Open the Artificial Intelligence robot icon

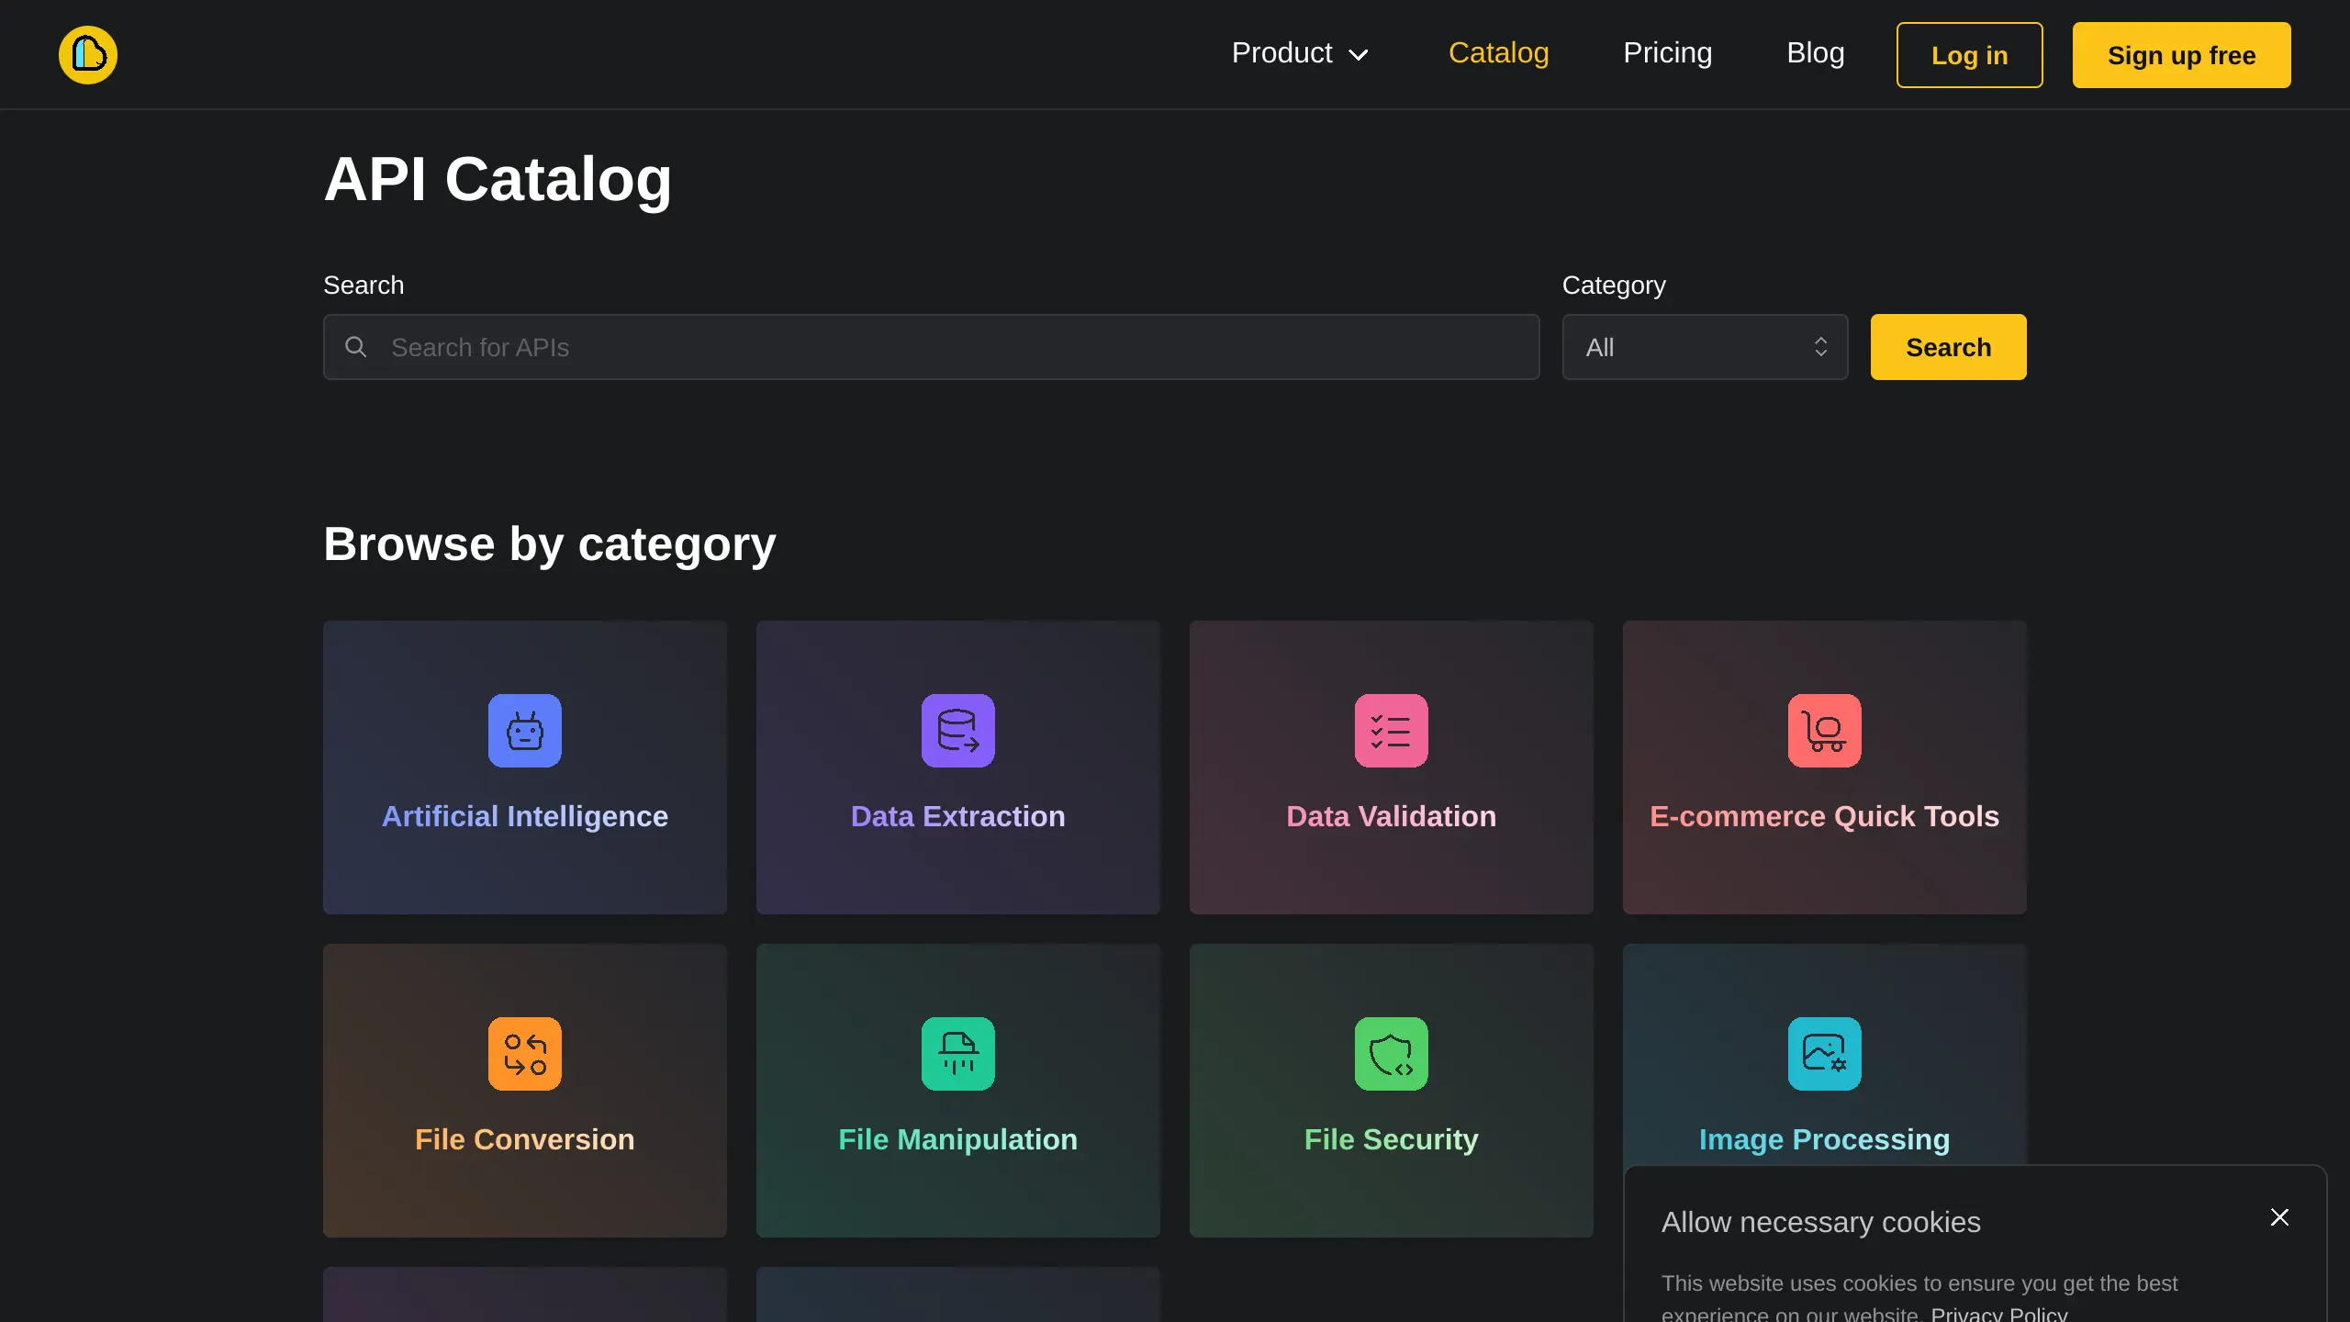pos(525,731)
